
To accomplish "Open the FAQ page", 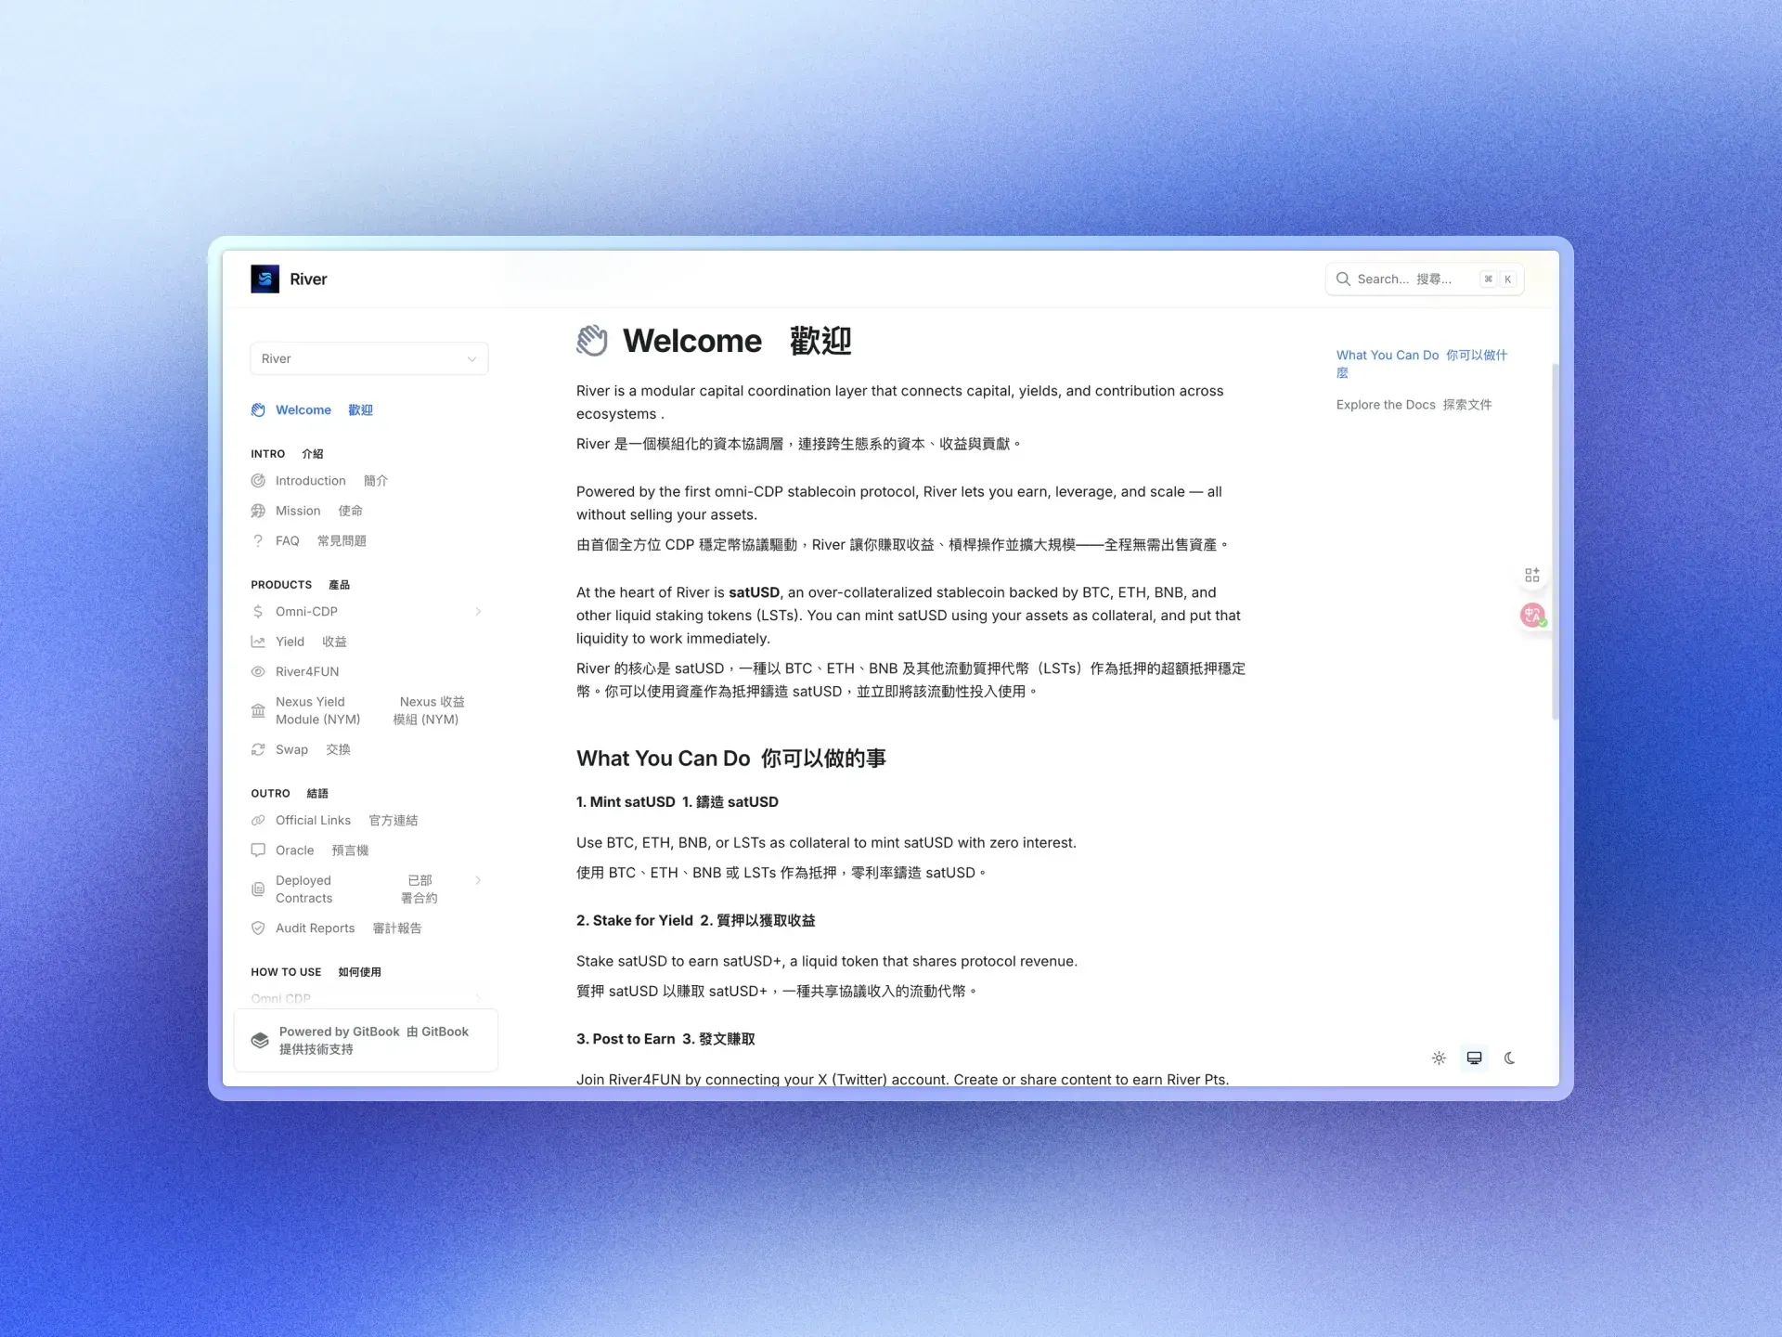I will (320, 540).
